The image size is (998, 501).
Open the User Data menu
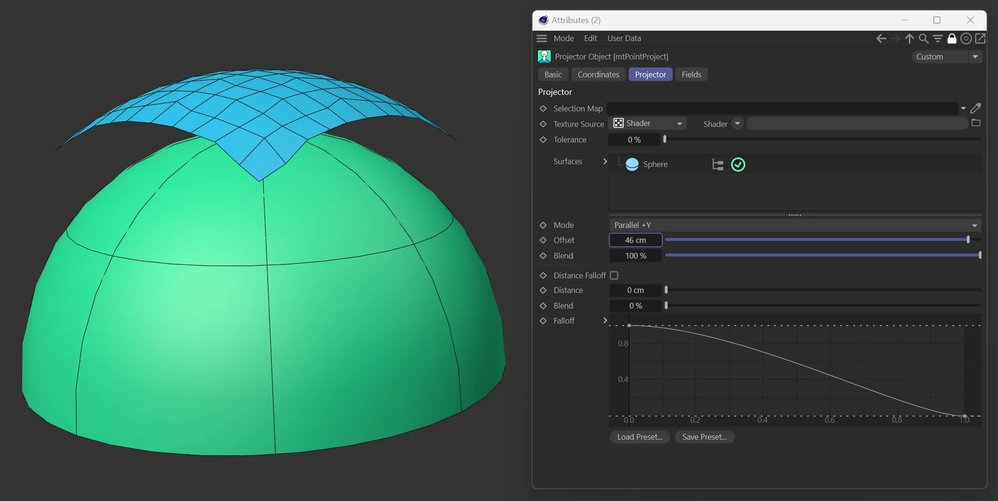point(624,38)
